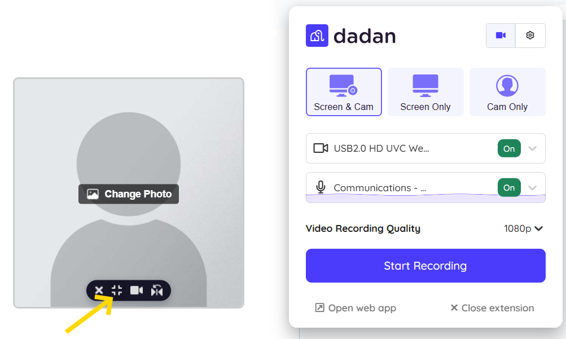Switch to Cam Only mode
The width and height of the screenshot is (566, 339).
[x=507, y=92]
